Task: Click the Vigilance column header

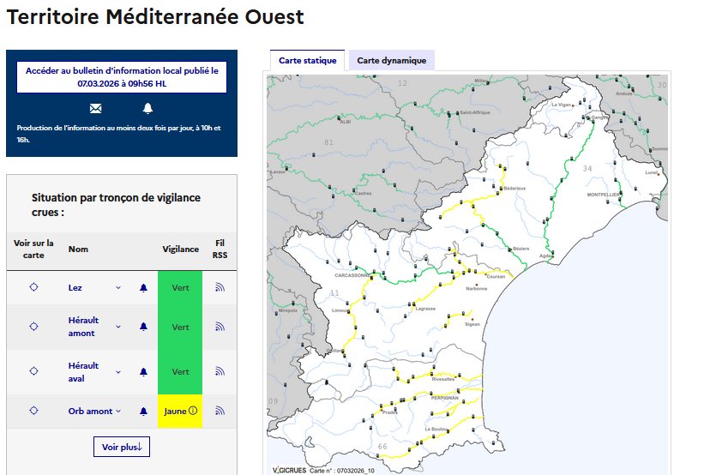Action: pyautogui.click(x=180, y=250)
